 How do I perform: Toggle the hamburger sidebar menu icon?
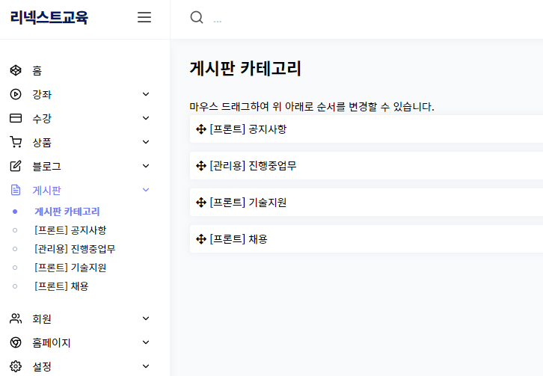144,17
